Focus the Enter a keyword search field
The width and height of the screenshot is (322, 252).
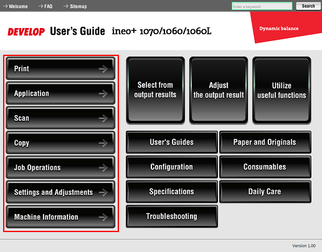coord(262,6)
